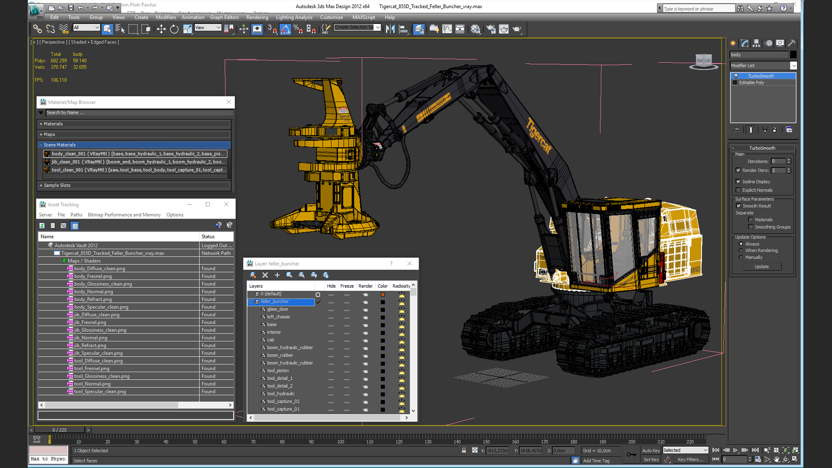Enable Smoothing Groups checkbox
The image size is (832, 468).
coord(751,227)
